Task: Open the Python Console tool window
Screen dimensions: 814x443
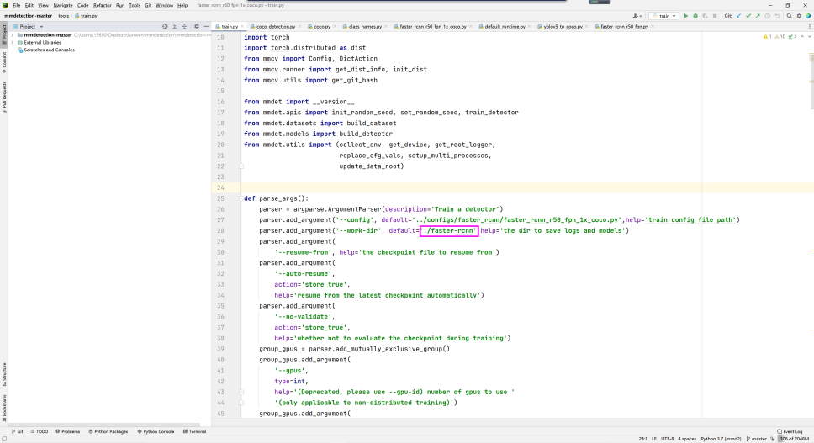Action: click(x=156, y=431)
